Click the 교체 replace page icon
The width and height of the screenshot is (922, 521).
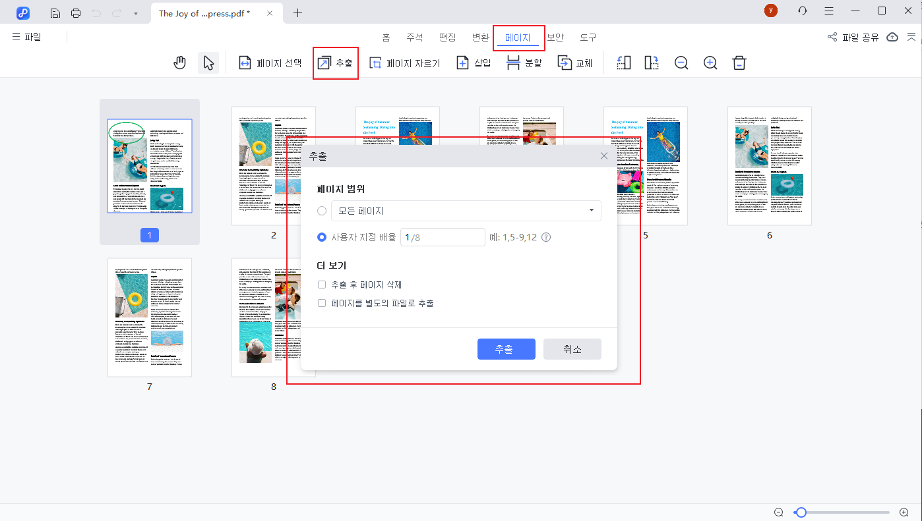(x=565, y=62)
